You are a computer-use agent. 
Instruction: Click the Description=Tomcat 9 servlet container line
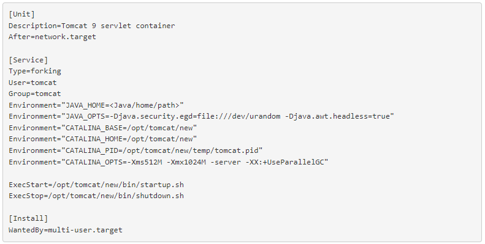92,26
